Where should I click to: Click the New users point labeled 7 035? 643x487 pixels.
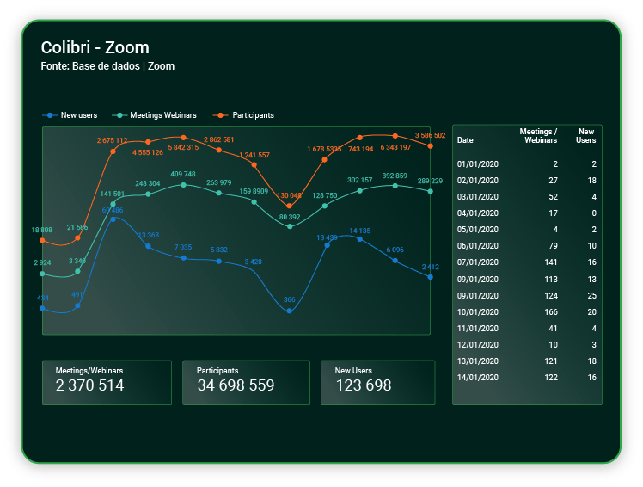184,258
